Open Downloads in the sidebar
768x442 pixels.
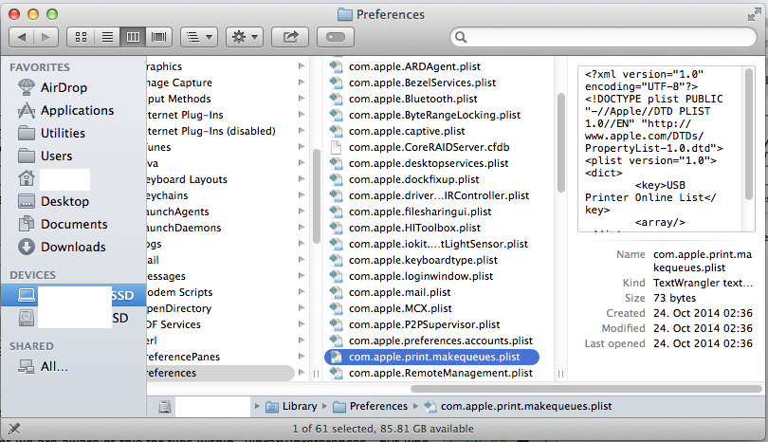(x=62, y=247)
